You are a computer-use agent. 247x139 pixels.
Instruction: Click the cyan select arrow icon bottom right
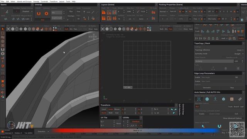[x=203, y=126]
